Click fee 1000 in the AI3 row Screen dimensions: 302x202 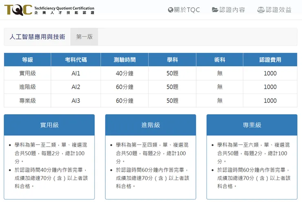pyautogui.click(x=270, y=100)
